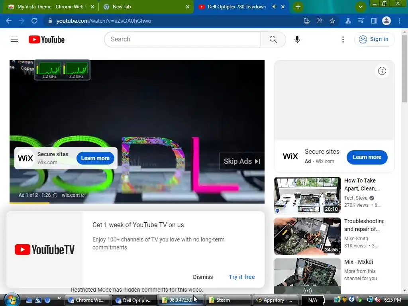This screenshot has width=408, height=306.
Task: Open the Mix - Mxkdi playlist thumbnail
Action: (x=307, y=277)
